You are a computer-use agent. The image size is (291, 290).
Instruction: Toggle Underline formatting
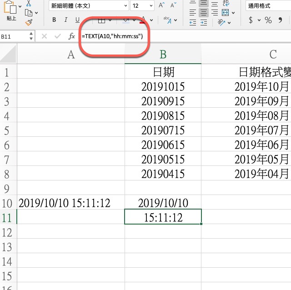click(x=77, y=20)
